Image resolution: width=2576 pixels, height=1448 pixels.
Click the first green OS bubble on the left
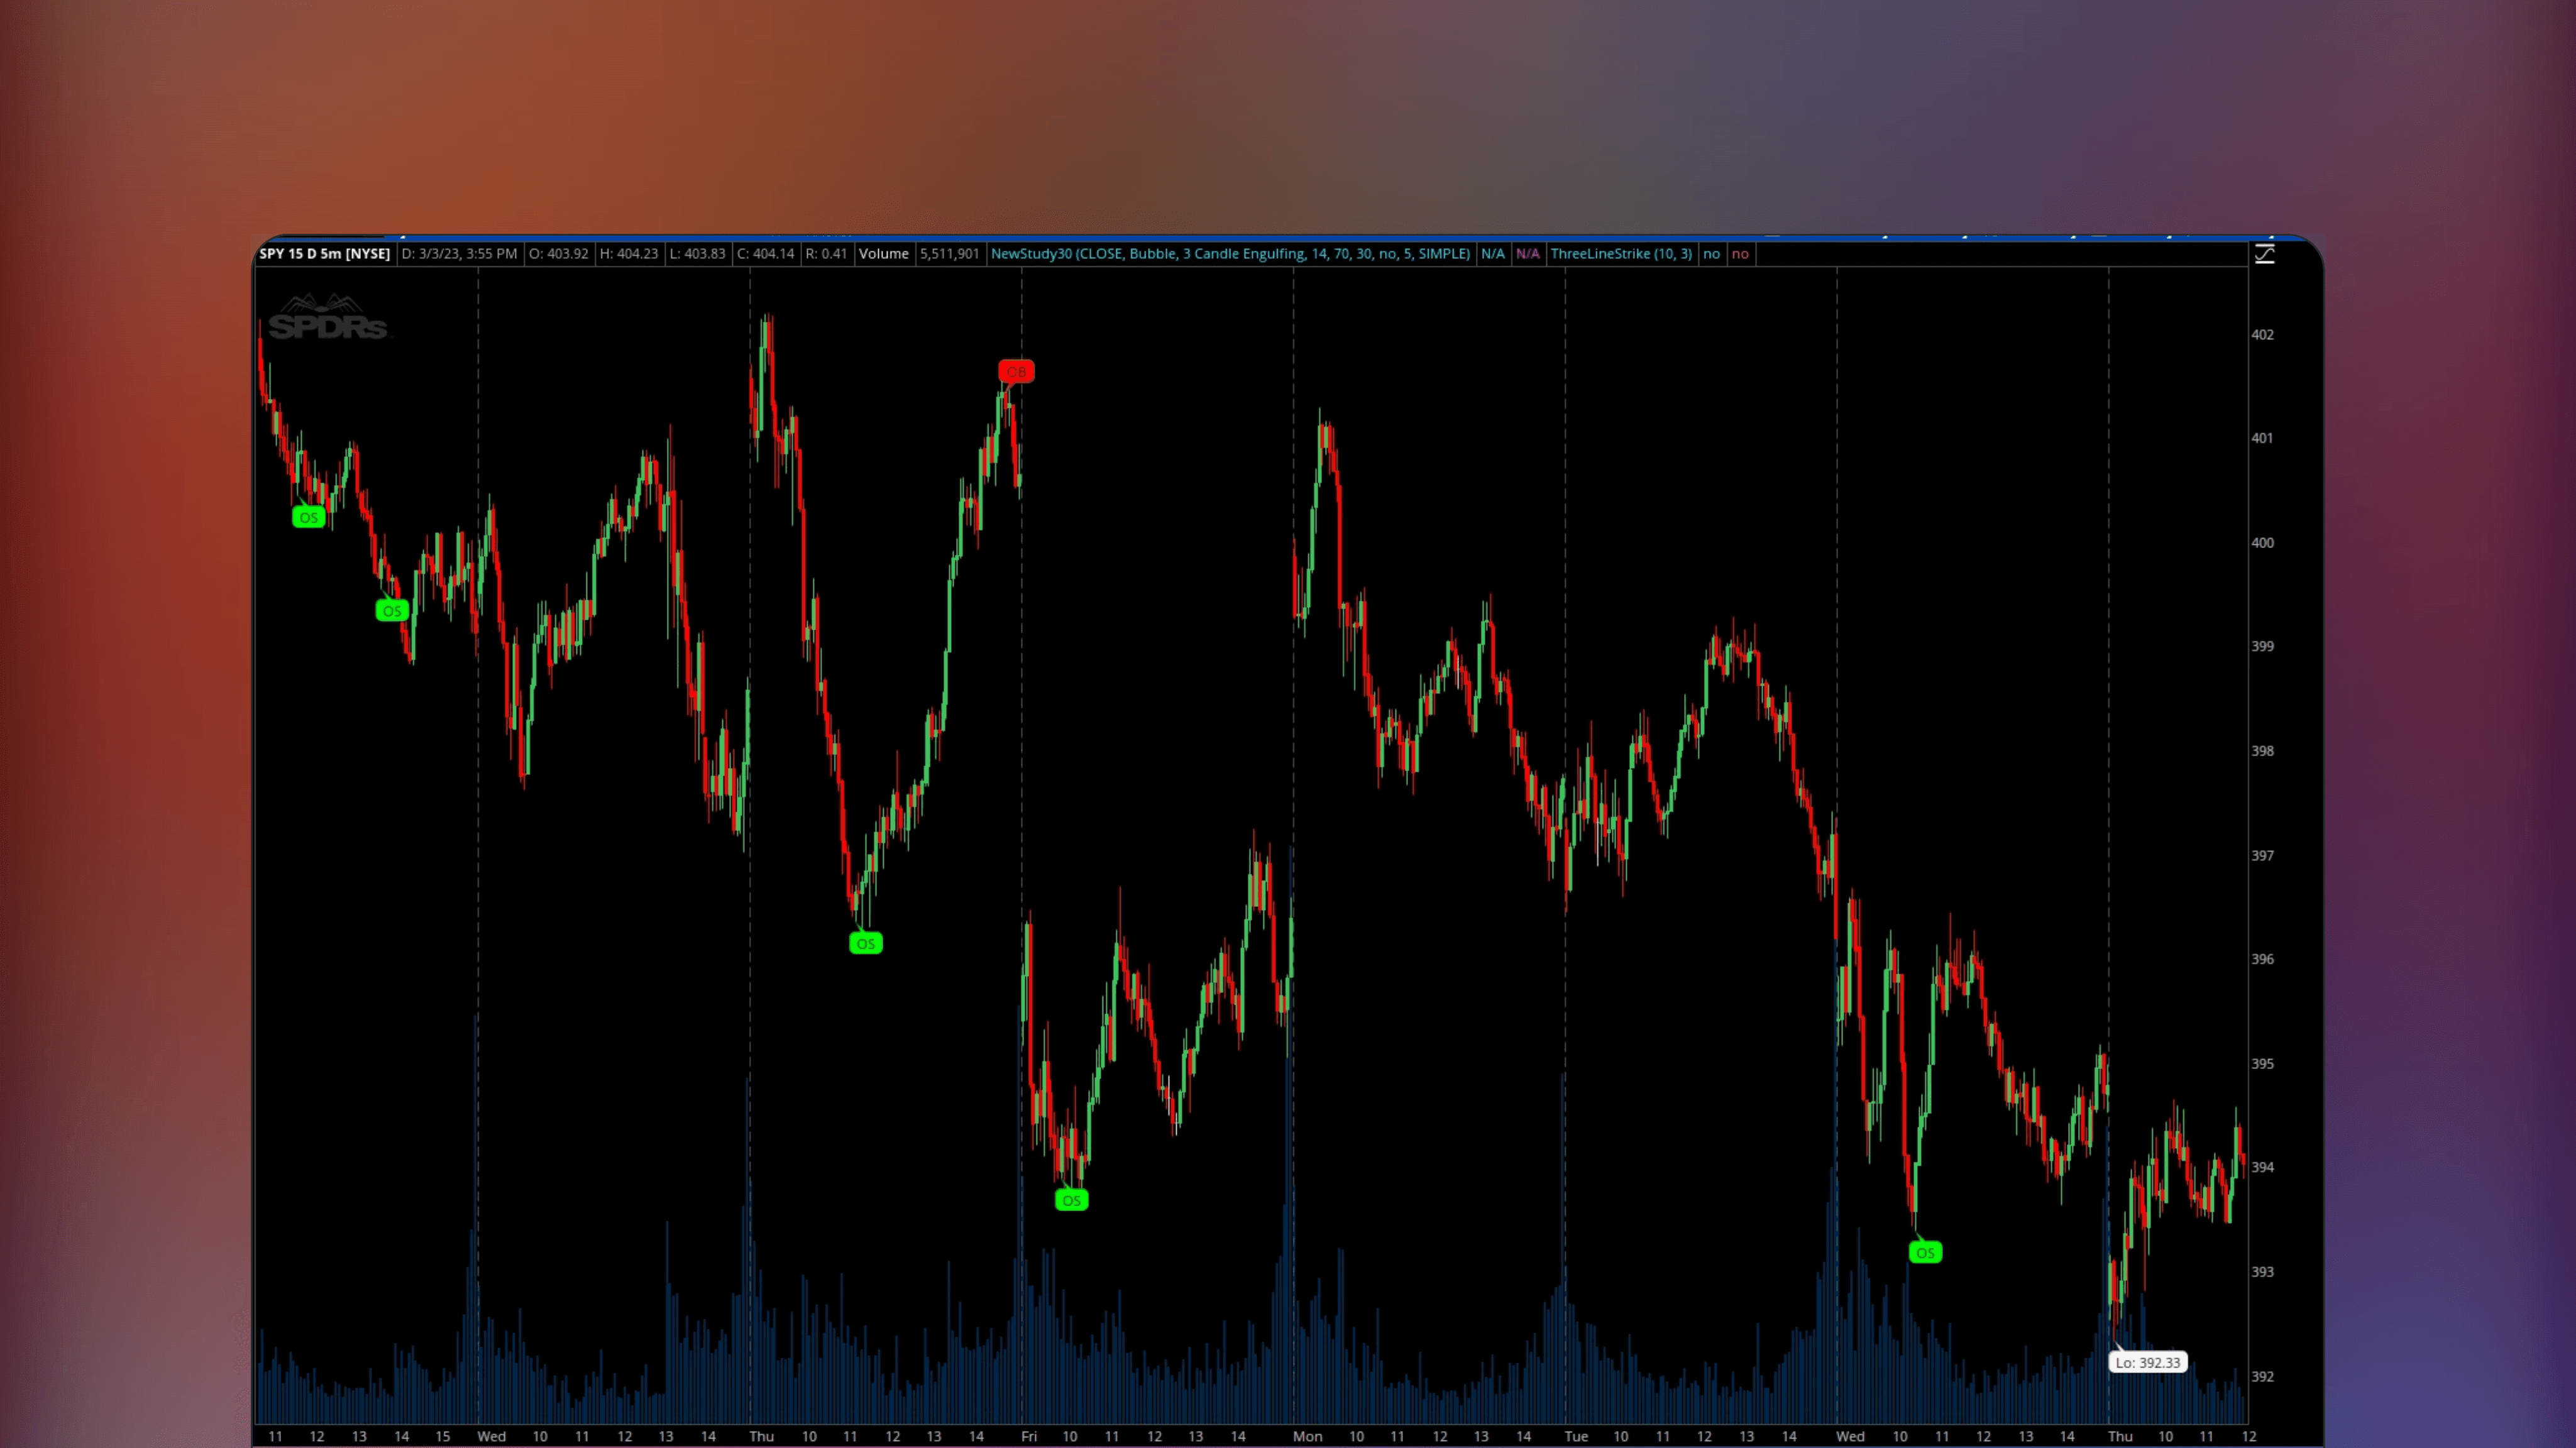click(308, 517)
